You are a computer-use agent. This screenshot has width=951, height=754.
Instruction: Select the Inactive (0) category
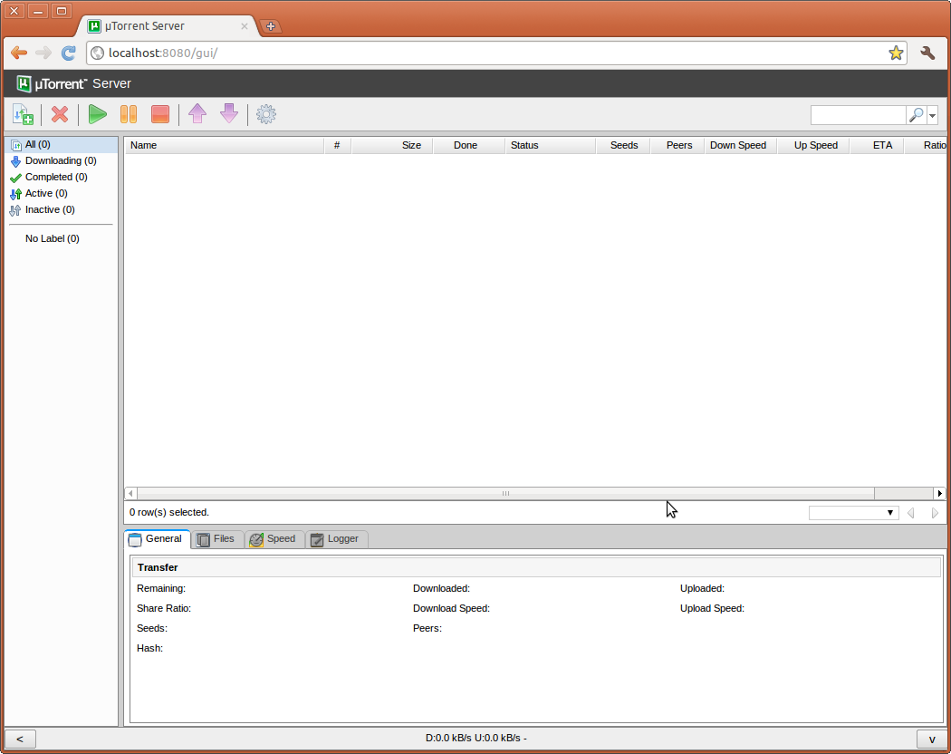tap(62, 210)
